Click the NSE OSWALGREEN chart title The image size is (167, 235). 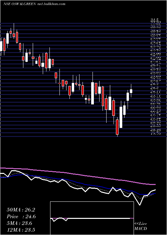pyautogui.click(x=20, y=4)
